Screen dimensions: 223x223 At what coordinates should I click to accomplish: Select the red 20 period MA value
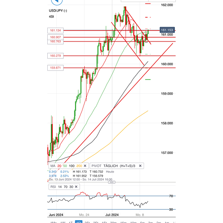tap(59, 166)
